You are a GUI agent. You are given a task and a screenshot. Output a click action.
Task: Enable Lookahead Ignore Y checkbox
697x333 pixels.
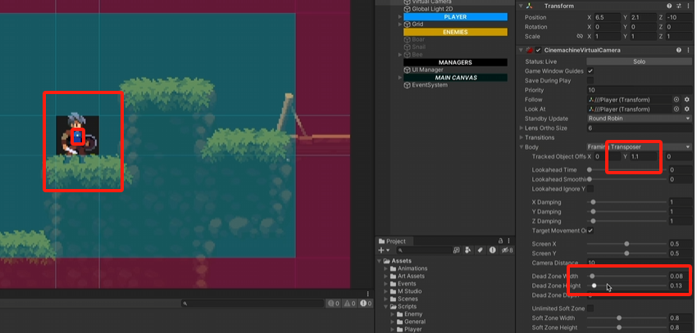[590, 189]
